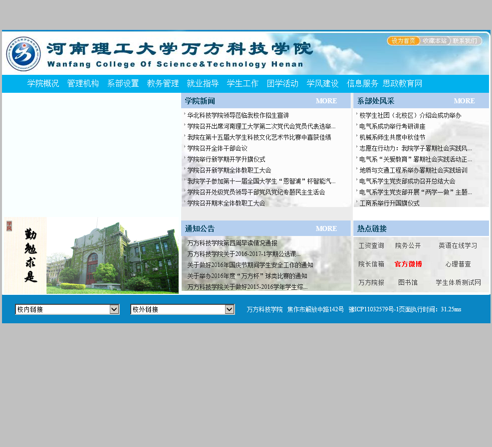The image size is (492, 447).
Task: Click 设为首页 orange button
Action: point(403,41)
